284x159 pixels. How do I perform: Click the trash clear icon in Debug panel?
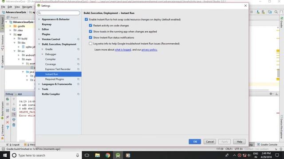[14, 125]
